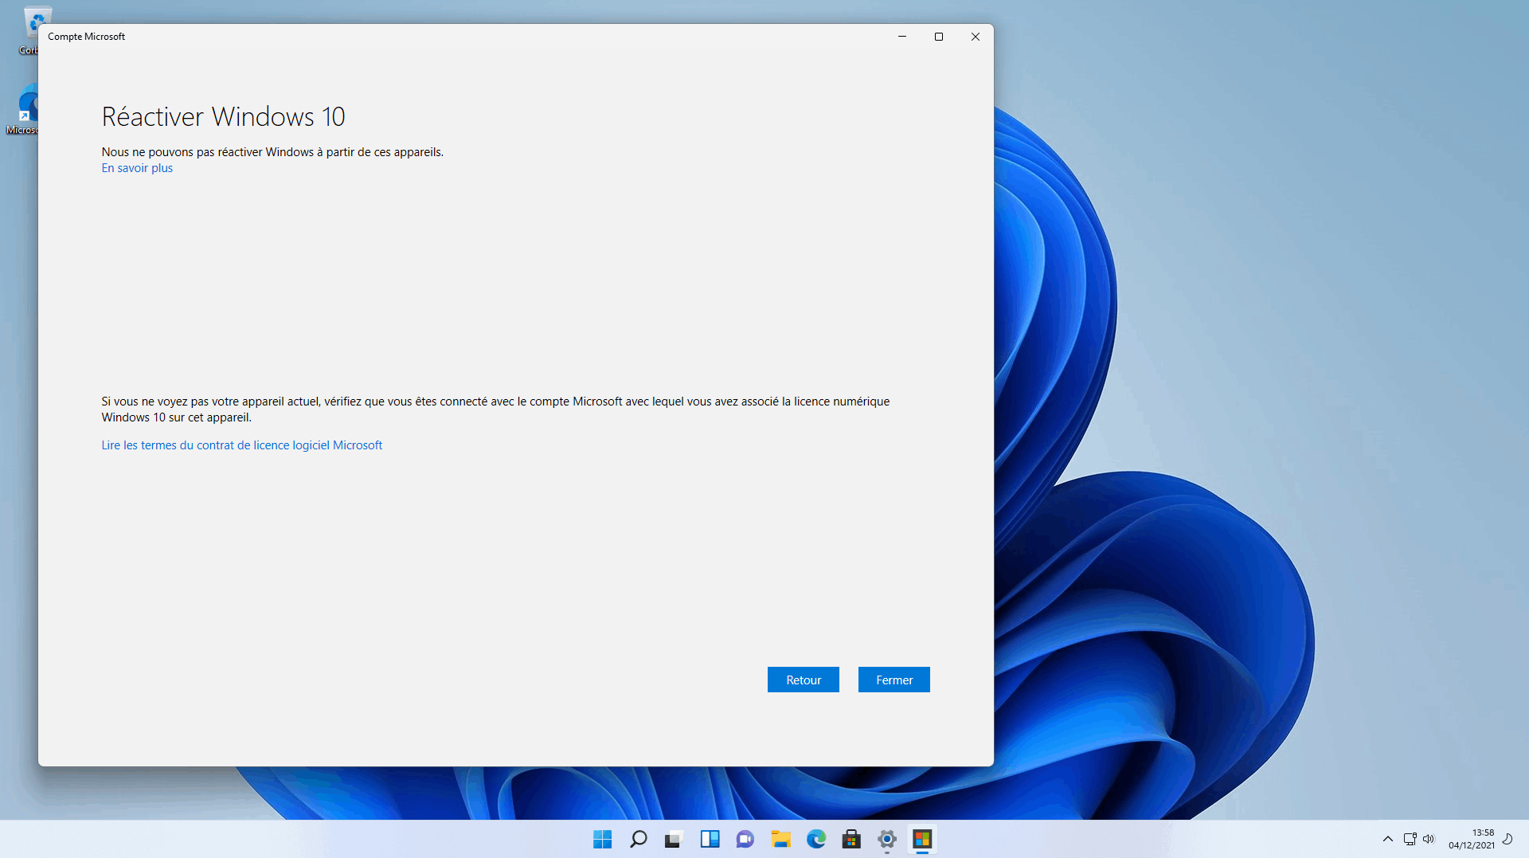The image size is (1529, 858).
Task: Click the 'Si vous ne voyez pas votre appareil' paragraph
Action: coord(495,409)
